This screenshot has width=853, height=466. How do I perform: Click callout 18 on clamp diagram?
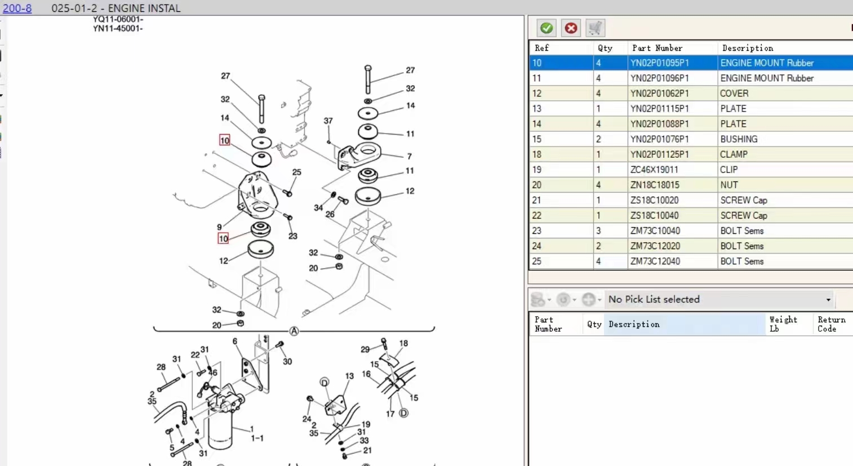pos(403,343)
